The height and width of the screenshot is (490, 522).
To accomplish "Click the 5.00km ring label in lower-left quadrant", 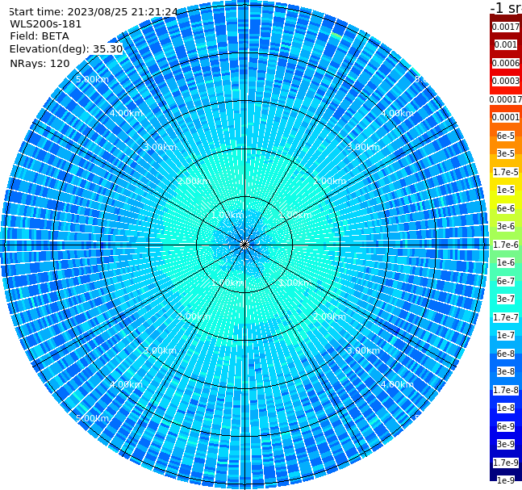I will [x=93, y=418].
